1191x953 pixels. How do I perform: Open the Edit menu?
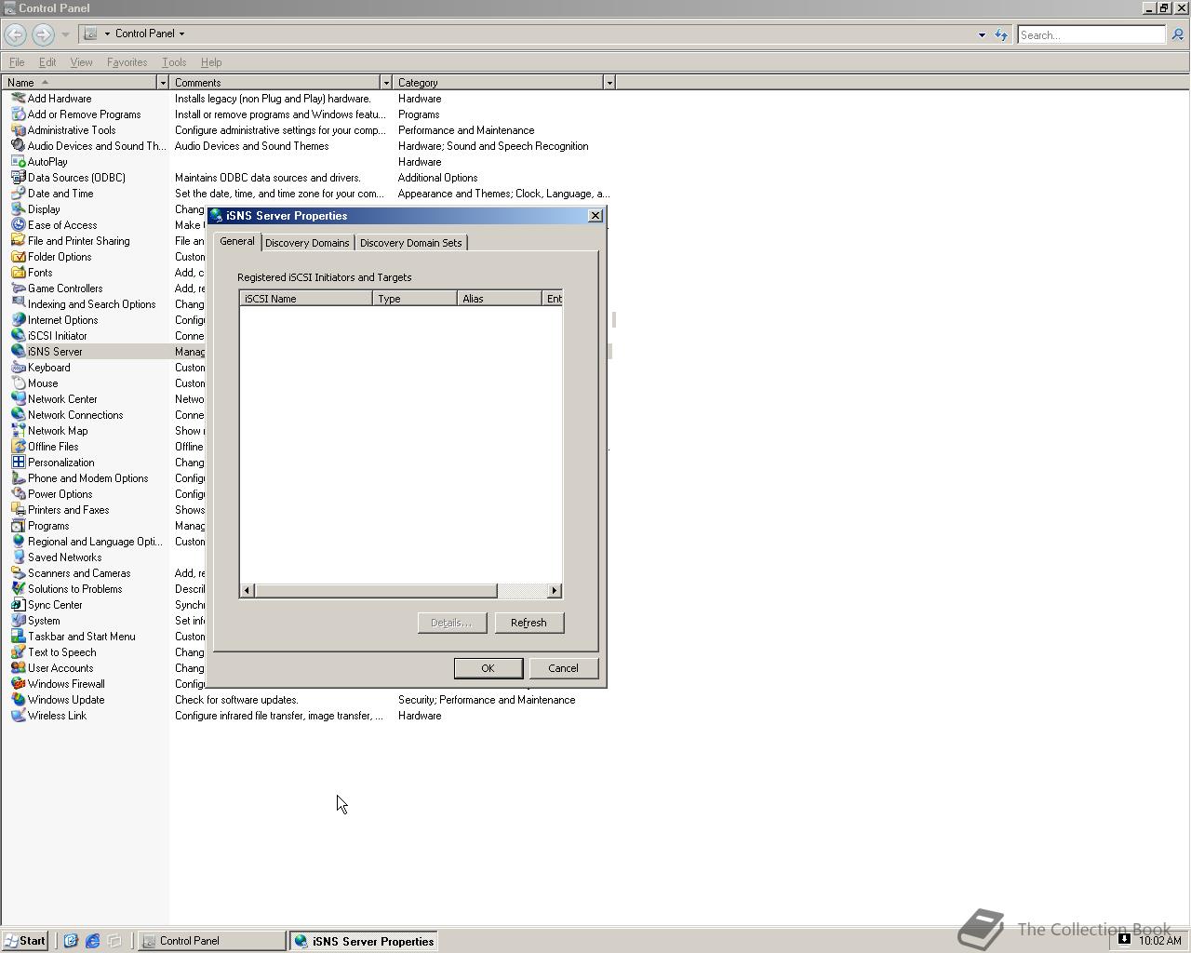tap(47, 62)
